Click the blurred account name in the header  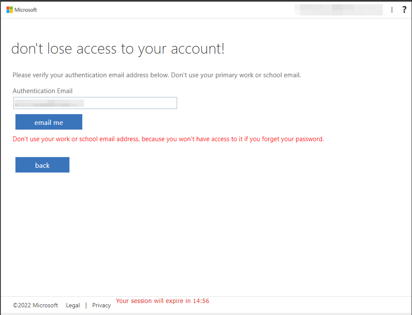pos(338,10)
